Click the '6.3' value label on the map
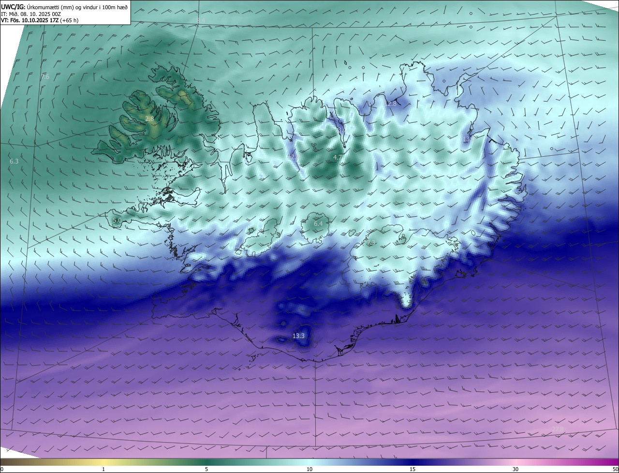The width and height of the screenshot is (619, 473). pyautogui.click(x=14, y=161)
